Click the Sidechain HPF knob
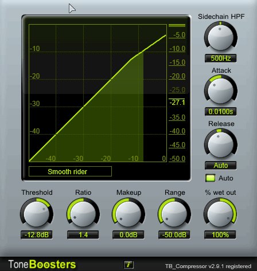This screenshot has width=257, height=271. 221,37
